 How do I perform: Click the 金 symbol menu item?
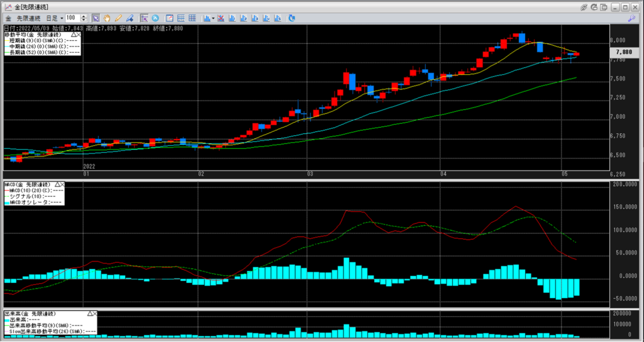pyautogui.click(x=8, y=18)
